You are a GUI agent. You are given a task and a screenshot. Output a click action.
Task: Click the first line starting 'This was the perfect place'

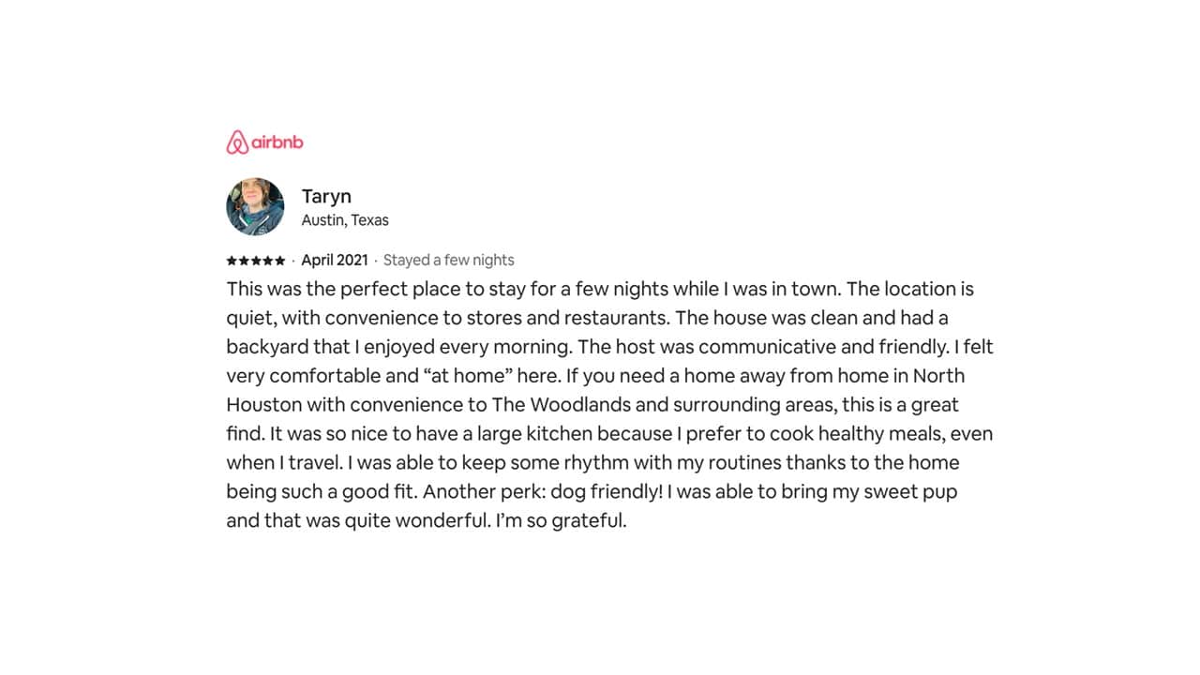pyautogui.click(x=600, y=289)
